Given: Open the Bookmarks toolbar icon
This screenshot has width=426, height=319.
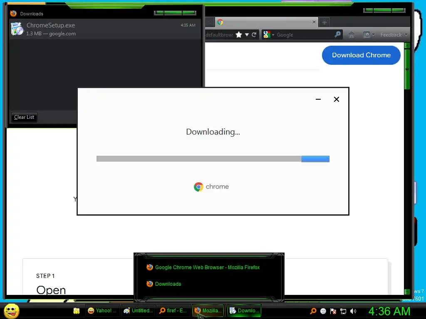Looking at the screenshot, I should pos(367,35).
